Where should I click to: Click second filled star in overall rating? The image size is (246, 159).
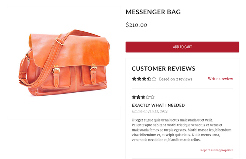pos(139,79)
